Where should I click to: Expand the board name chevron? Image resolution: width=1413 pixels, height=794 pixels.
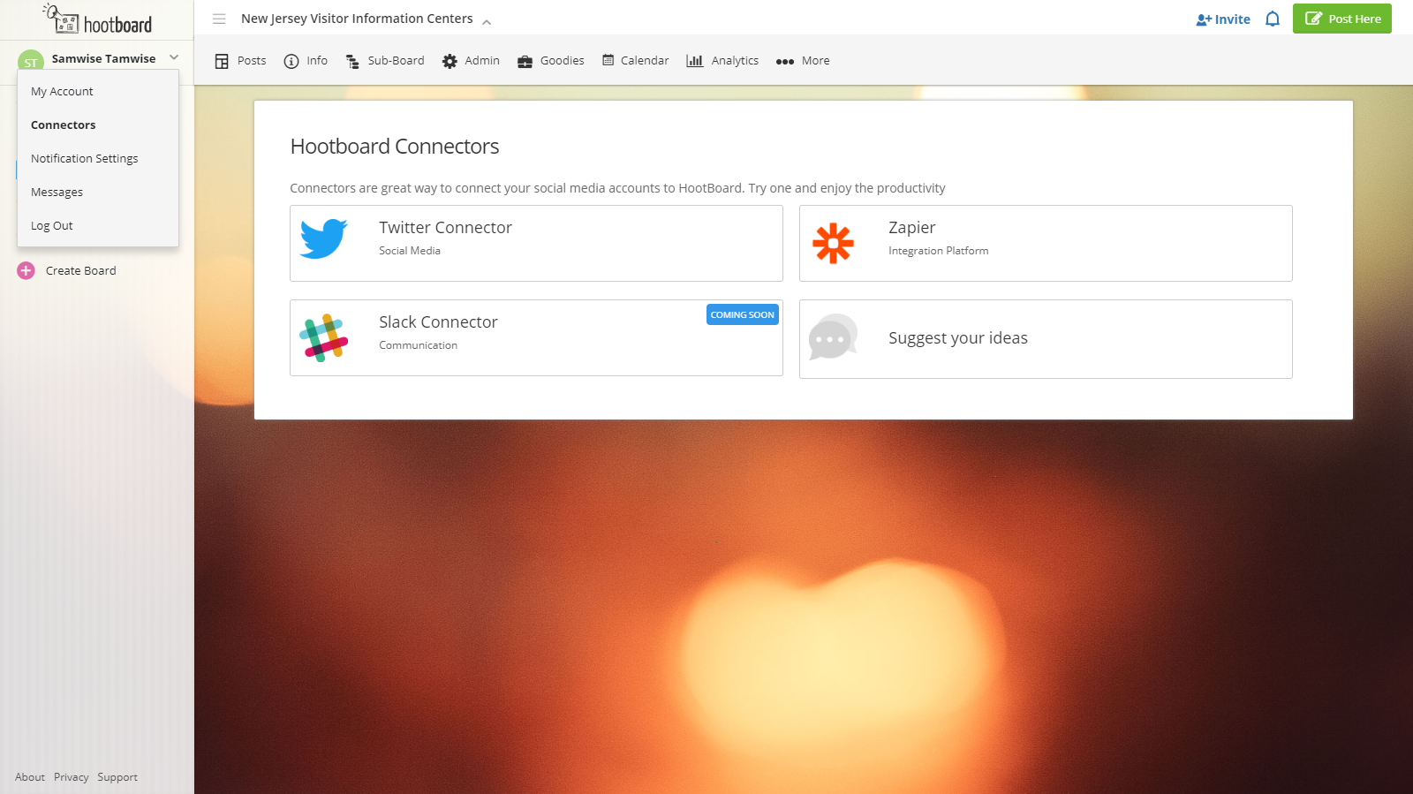coord(487,22)
